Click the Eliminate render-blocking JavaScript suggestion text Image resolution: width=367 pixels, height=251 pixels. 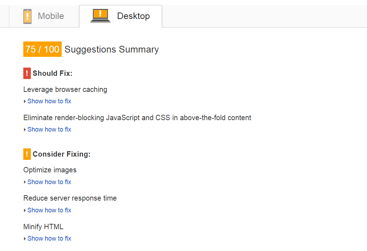137,118
